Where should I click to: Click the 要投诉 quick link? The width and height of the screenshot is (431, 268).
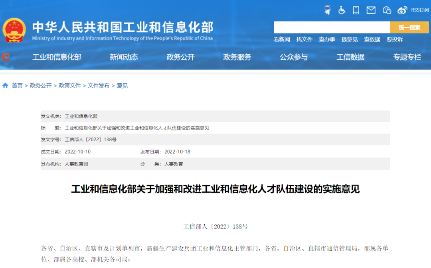click(x=394, y=39)
